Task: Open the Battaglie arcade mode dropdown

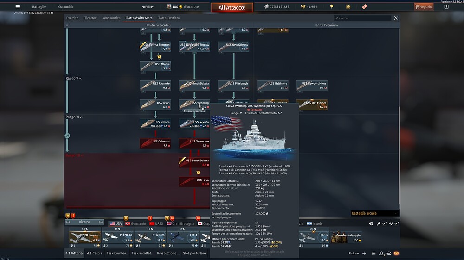Action: [374, 213]
